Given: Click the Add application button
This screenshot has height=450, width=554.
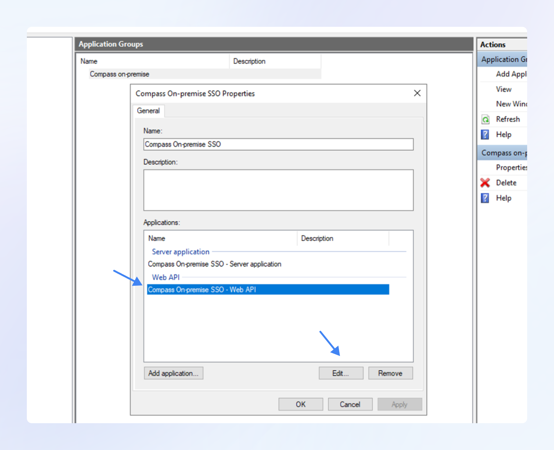Looking at the screenshot, I should point(173,373).
